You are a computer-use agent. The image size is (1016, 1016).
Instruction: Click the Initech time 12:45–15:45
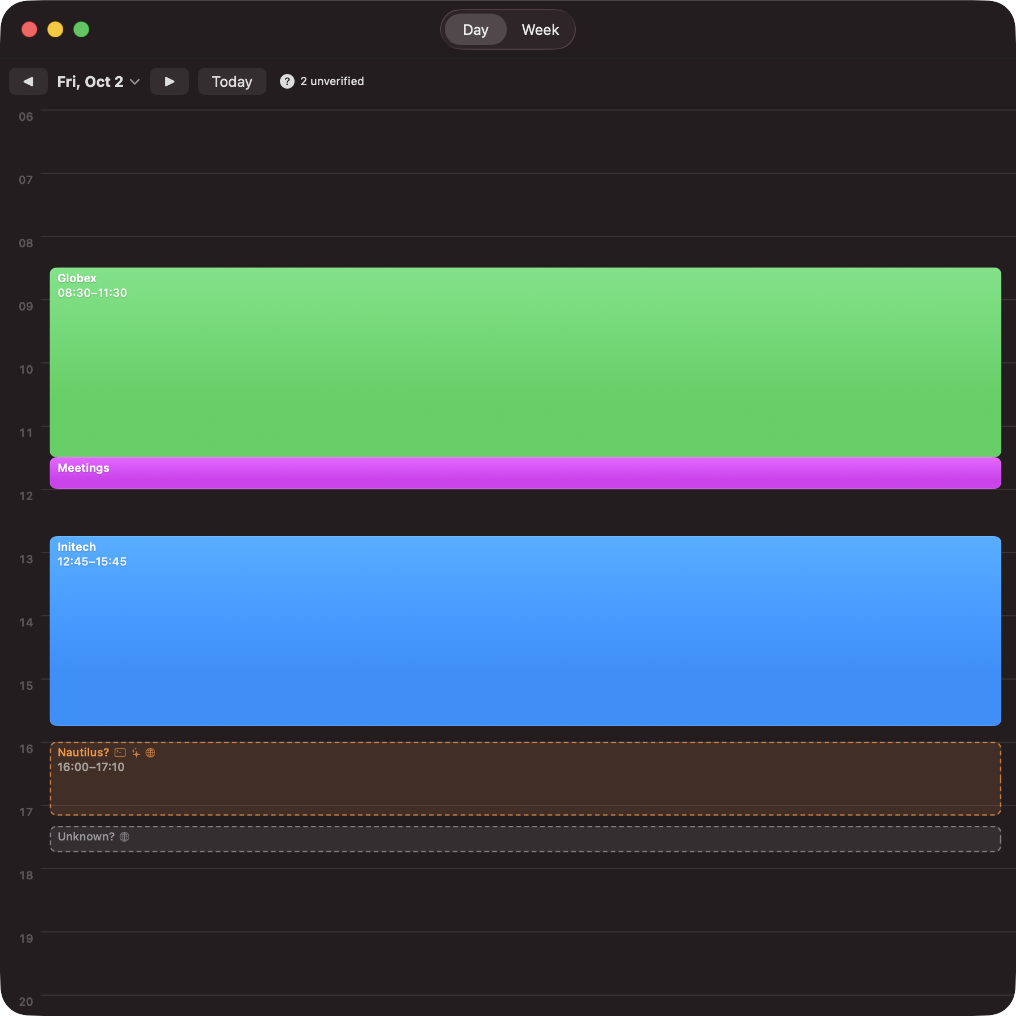coord(92,562)
